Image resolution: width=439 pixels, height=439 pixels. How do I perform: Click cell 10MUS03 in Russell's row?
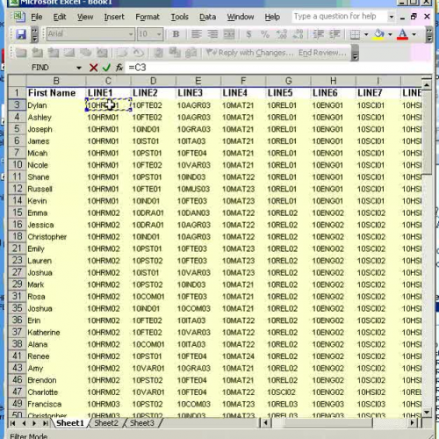[198, 189]
